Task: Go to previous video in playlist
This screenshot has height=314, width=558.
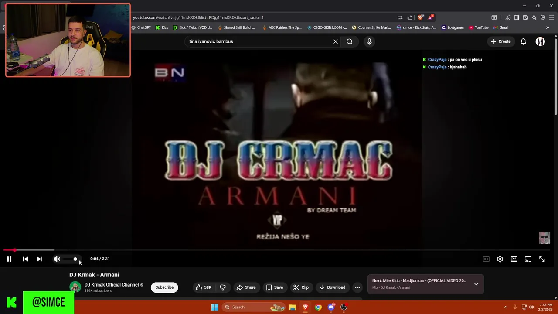Action: point(25,259)
